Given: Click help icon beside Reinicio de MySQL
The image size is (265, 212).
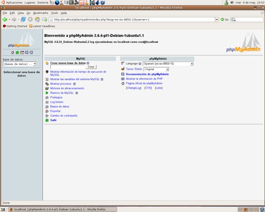Looking at the screenshot, I should (x=77, y=93).
